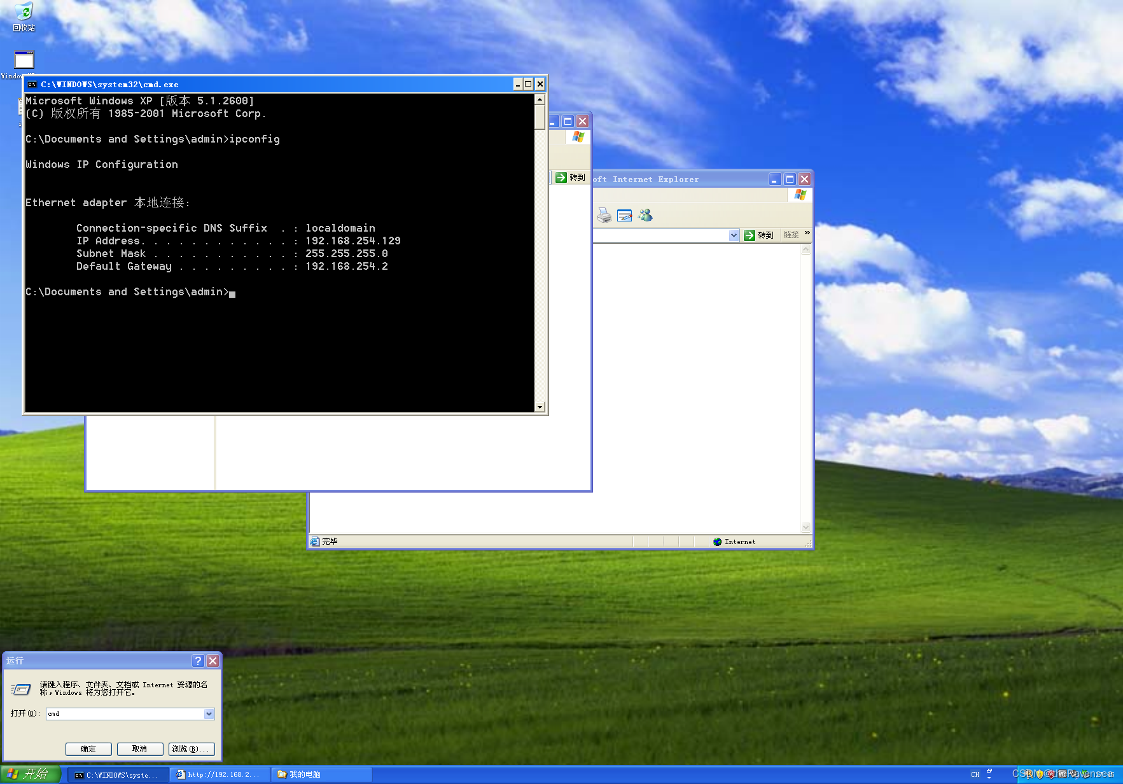The height and width of the screenshot is (784, 1123).
Task: Click the IE page scrollbar down arrow
Action: click(x=806, y=527)
